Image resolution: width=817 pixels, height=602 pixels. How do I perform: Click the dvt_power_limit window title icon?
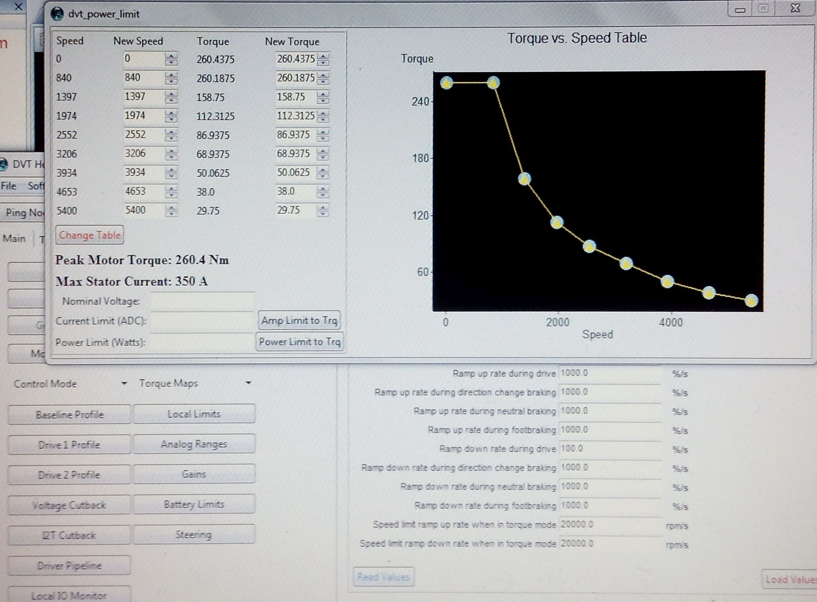coord(57,14)
